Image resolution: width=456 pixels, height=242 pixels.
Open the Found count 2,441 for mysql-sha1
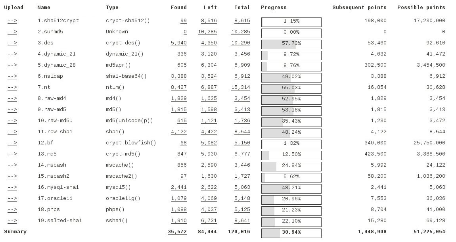178,187
